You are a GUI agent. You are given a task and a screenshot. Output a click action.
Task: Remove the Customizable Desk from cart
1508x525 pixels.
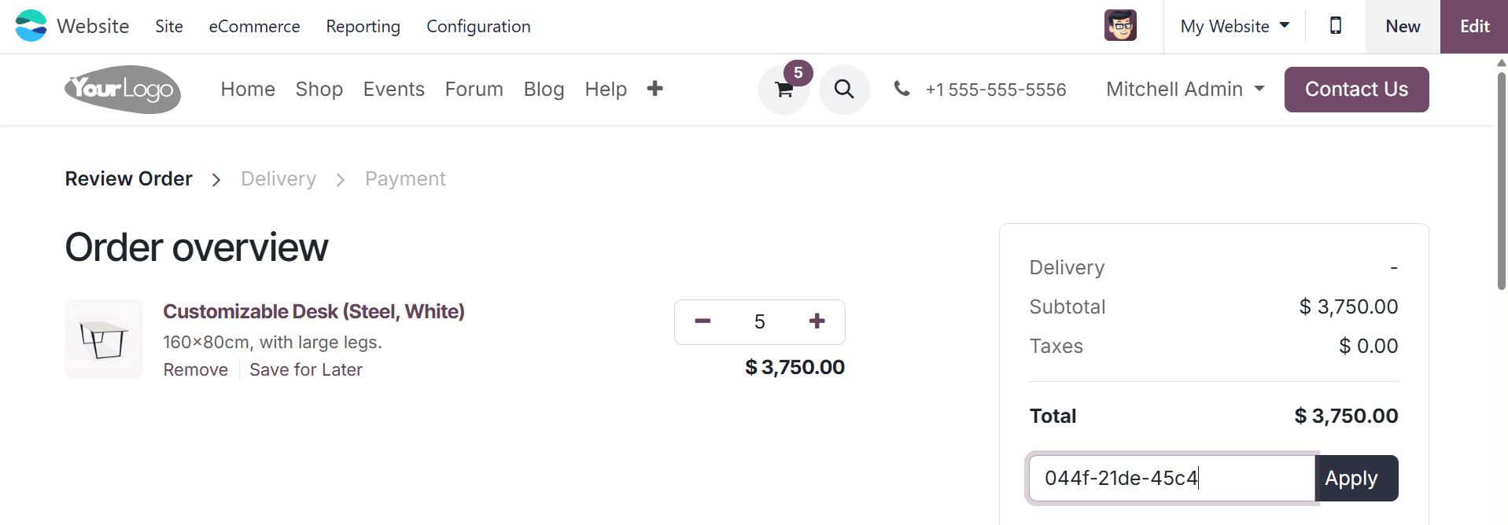[195, 369]
